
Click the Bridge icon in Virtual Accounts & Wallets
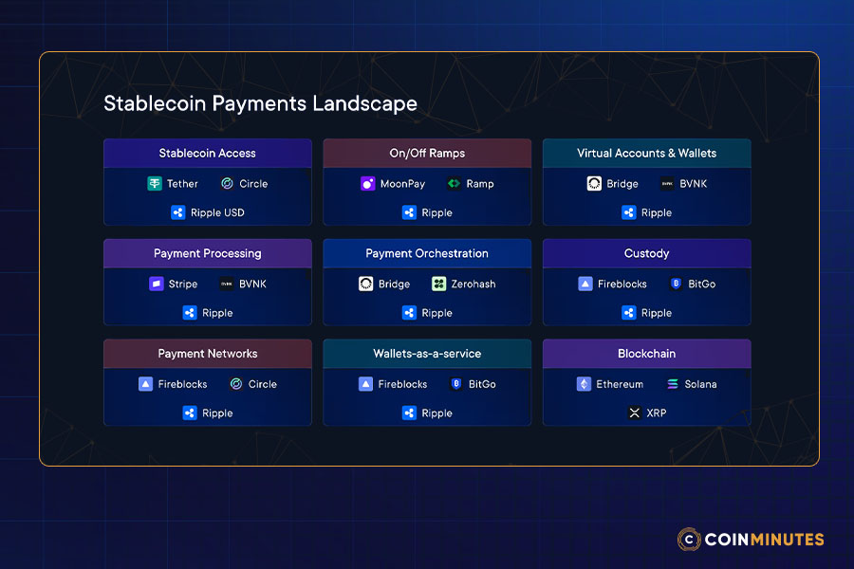594,184
